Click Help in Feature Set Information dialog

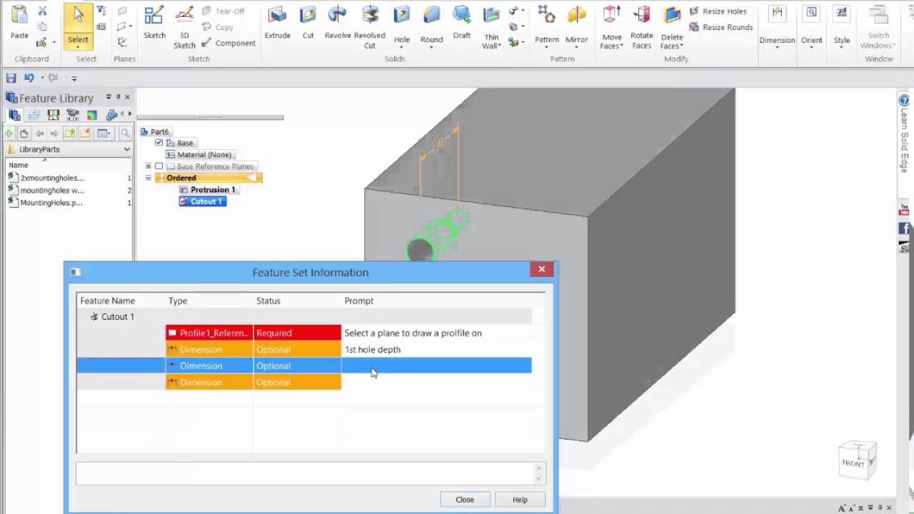click(520, 500)
